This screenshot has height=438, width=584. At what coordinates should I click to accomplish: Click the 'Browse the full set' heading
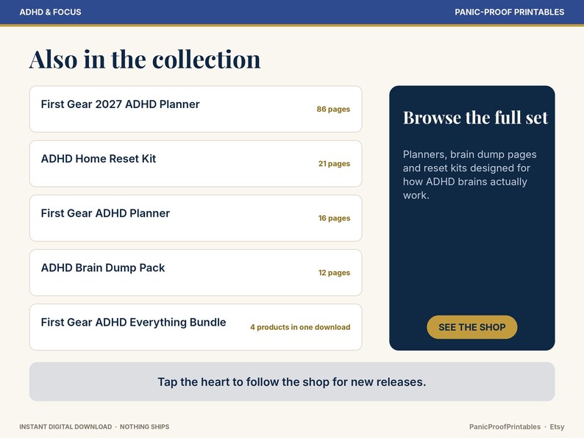pyautogui.click(x=475, y=118)
